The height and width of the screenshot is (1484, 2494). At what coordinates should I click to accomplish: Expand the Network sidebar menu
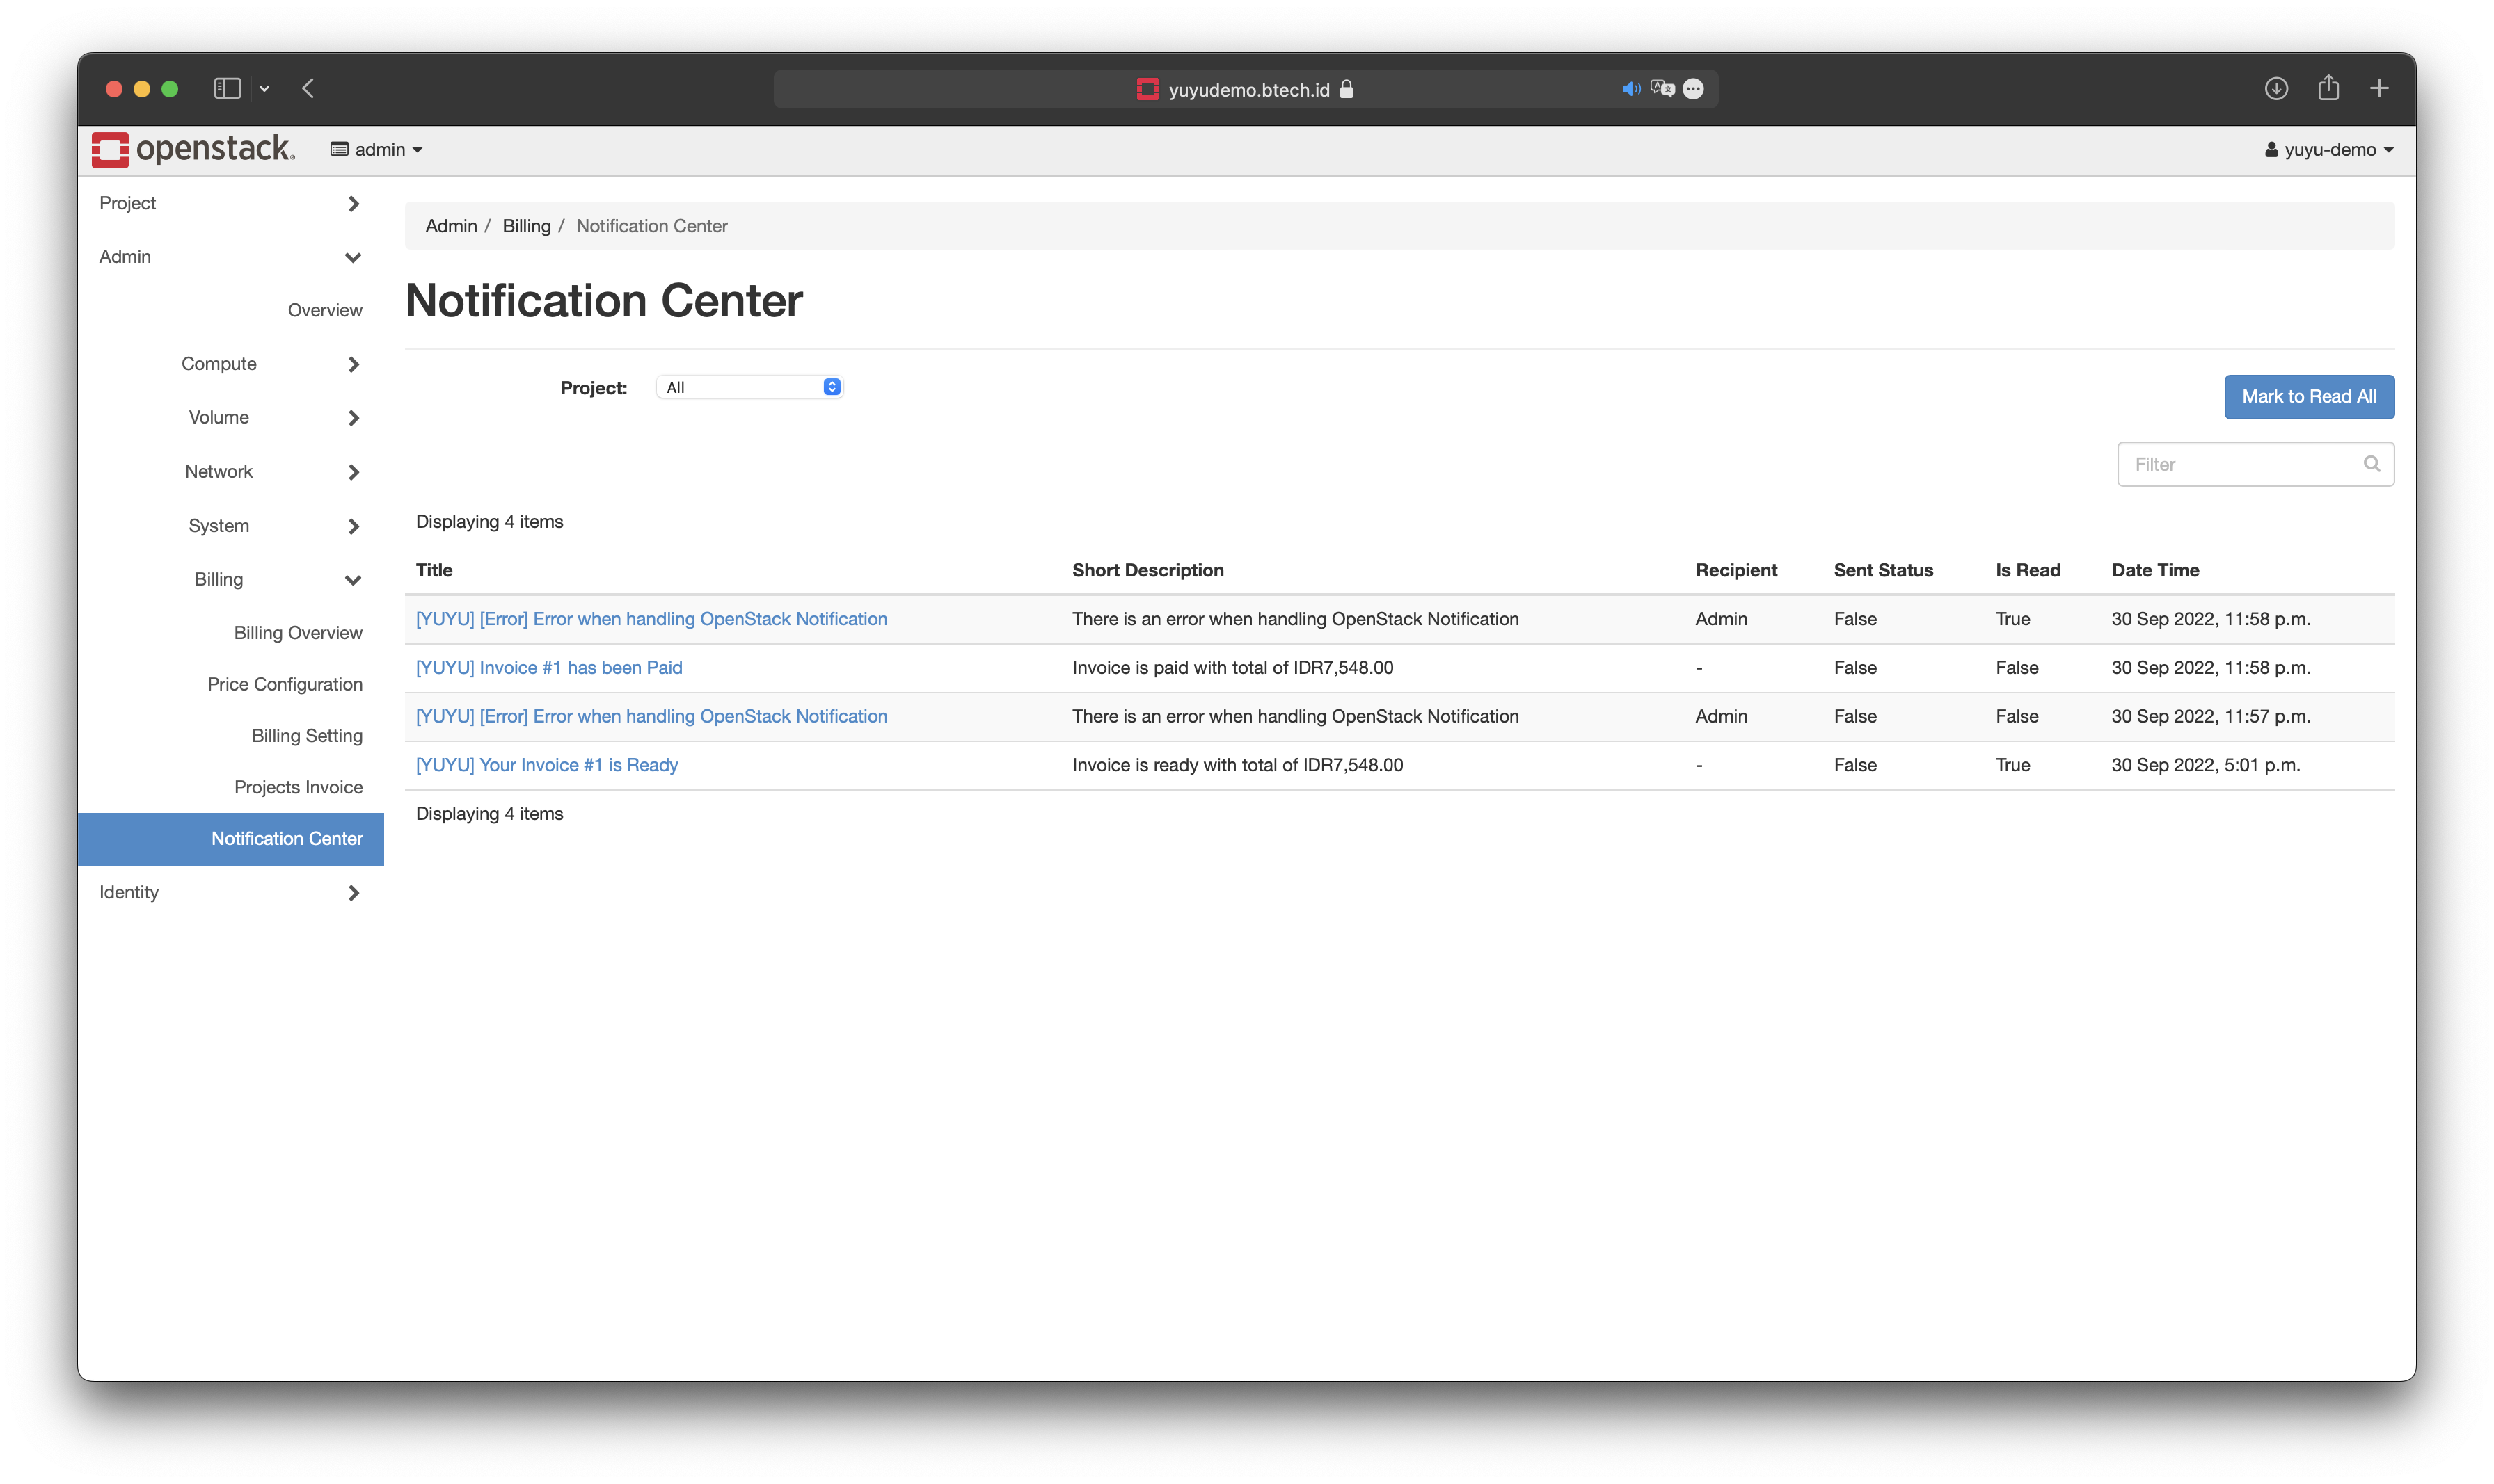(x=219, y=470)
